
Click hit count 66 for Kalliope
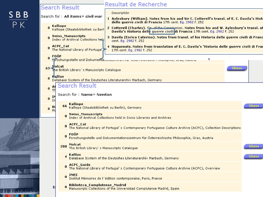(x=64, y=106)
